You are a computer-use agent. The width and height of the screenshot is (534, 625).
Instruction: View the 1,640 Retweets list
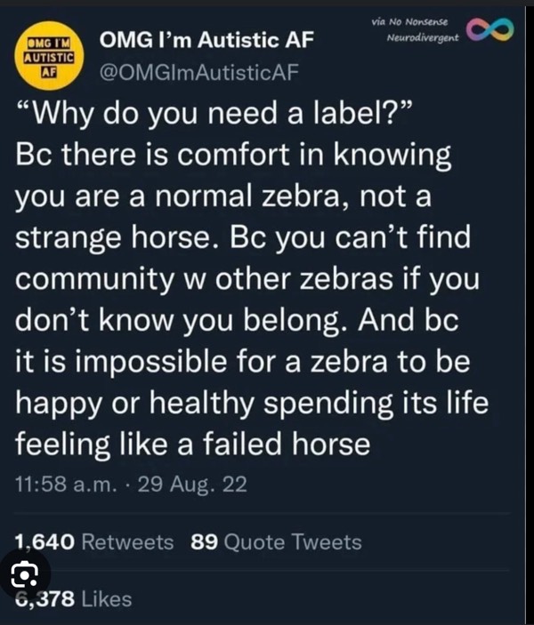point(93,542)
